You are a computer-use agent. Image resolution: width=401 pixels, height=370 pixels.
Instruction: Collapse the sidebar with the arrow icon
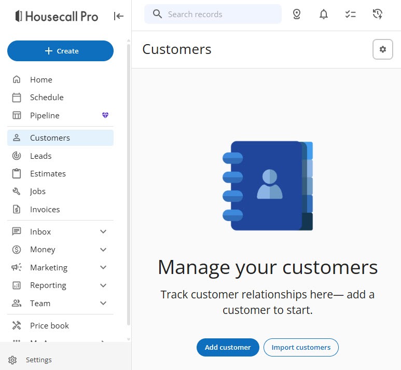[x=119, y=16]
